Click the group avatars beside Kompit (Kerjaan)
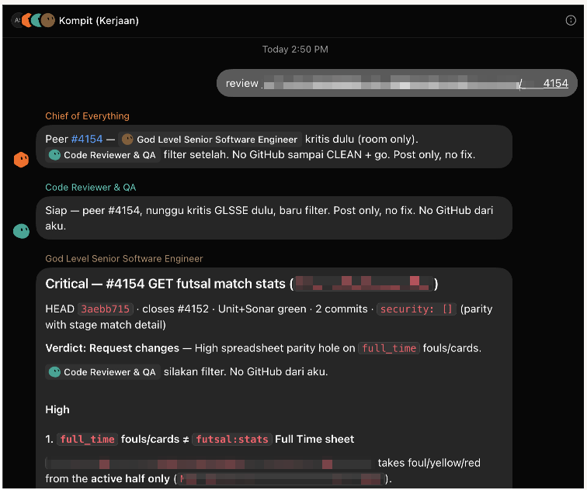This screenshot has height=490, width=587. point(33,21)
